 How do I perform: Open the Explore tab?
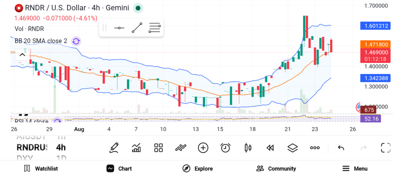198,169
